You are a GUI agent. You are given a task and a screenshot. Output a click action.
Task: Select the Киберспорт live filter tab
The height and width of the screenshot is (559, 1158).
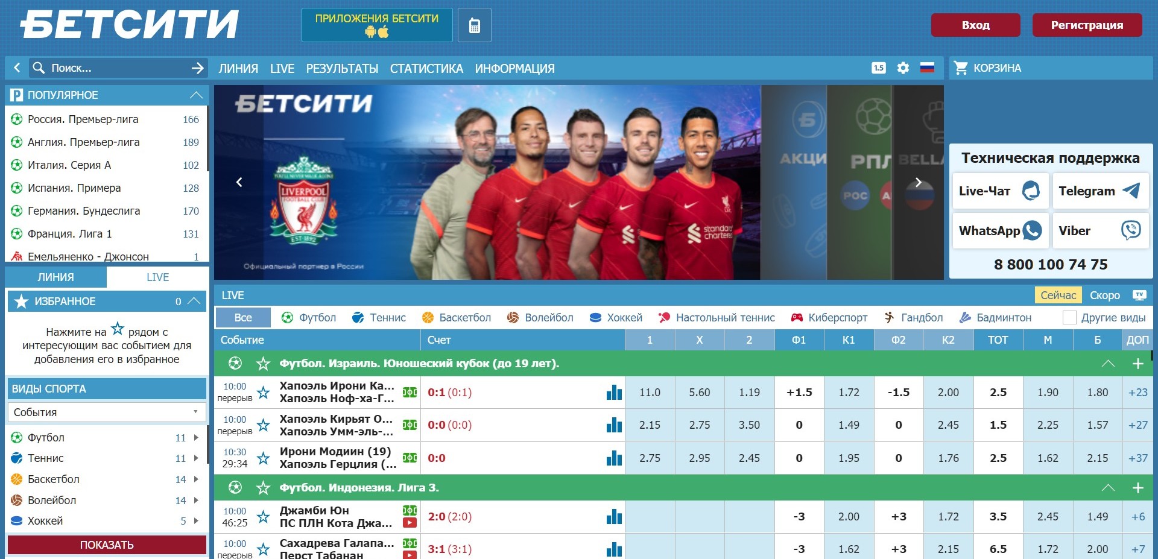click(829, 318)
